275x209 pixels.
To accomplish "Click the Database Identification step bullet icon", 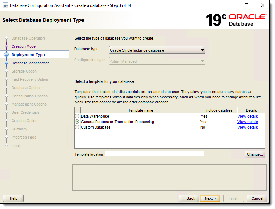I will point(7,63).
